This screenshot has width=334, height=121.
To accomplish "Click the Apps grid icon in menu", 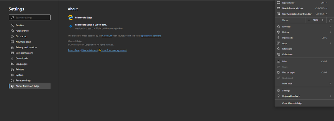I will (278, 43).
